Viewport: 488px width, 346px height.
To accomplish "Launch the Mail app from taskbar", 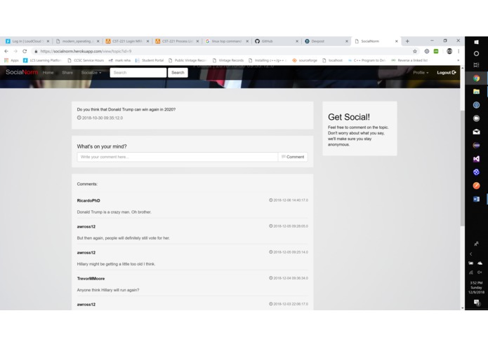I will [x=476, y=132].
